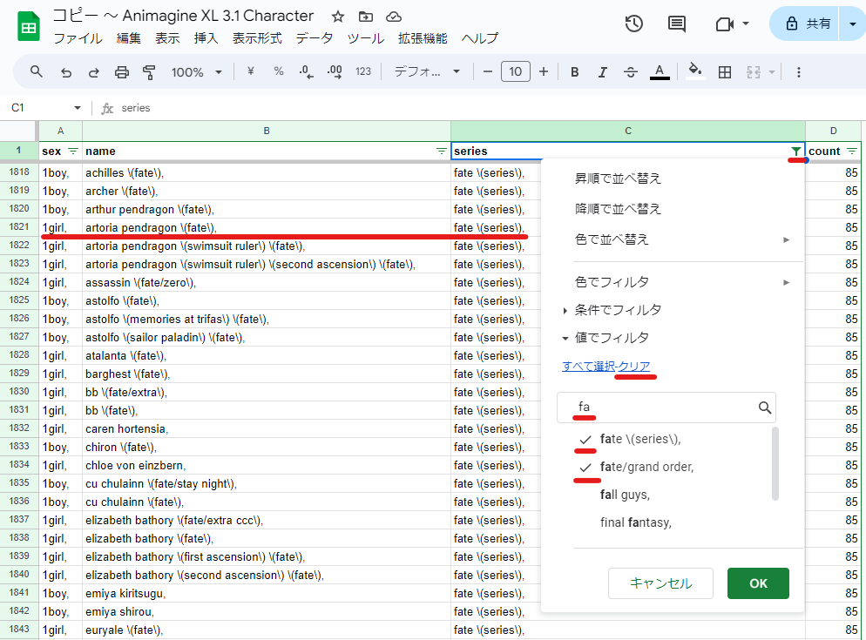Open version history clock icon
Viewport: 866px width, 640px height.
(634, 24)
